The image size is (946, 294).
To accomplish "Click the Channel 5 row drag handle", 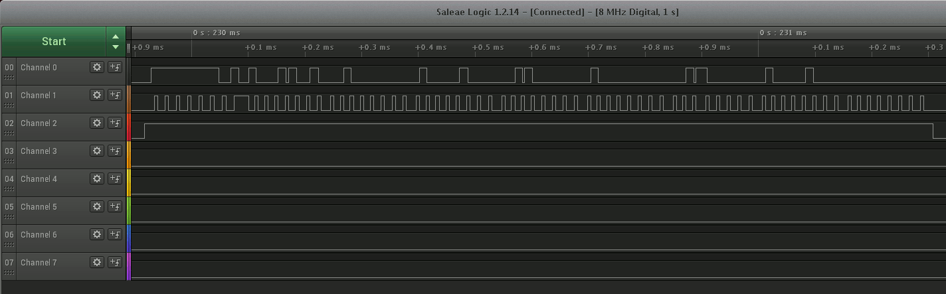I will (x=9, y=216).
